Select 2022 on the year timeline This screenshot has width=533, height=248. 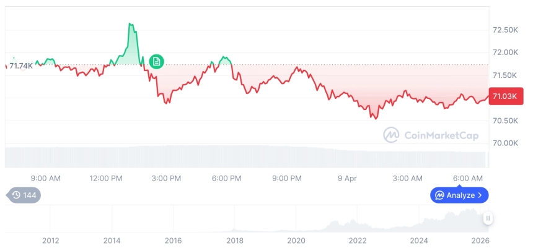pos(358,240)
